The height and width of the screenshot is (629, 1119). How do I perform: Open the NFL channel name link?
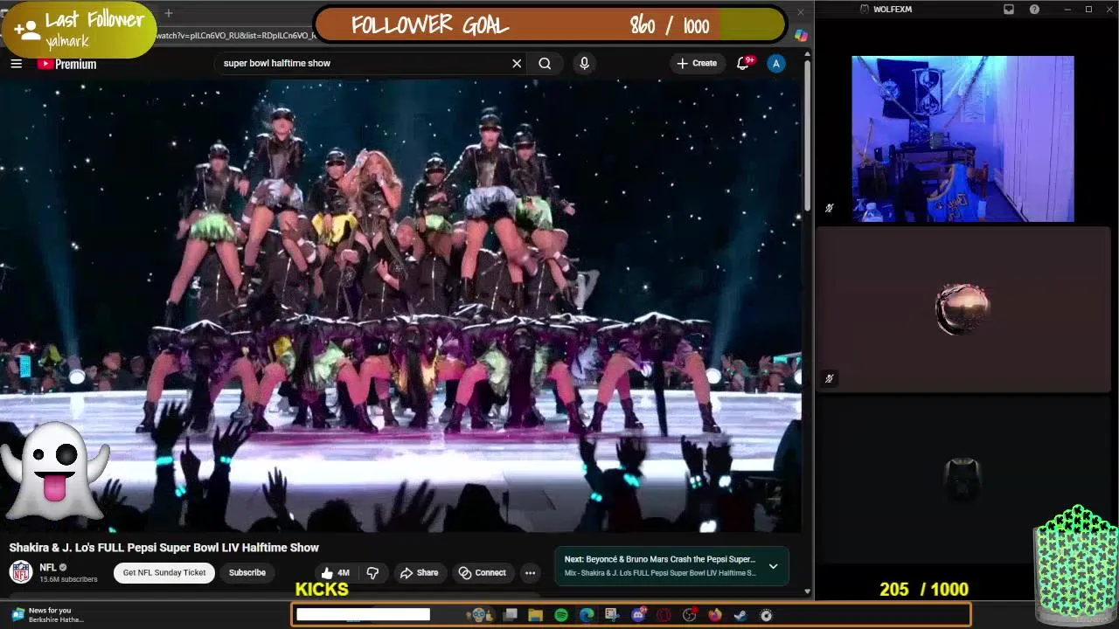pyautogui.click(x=47, y=568)
